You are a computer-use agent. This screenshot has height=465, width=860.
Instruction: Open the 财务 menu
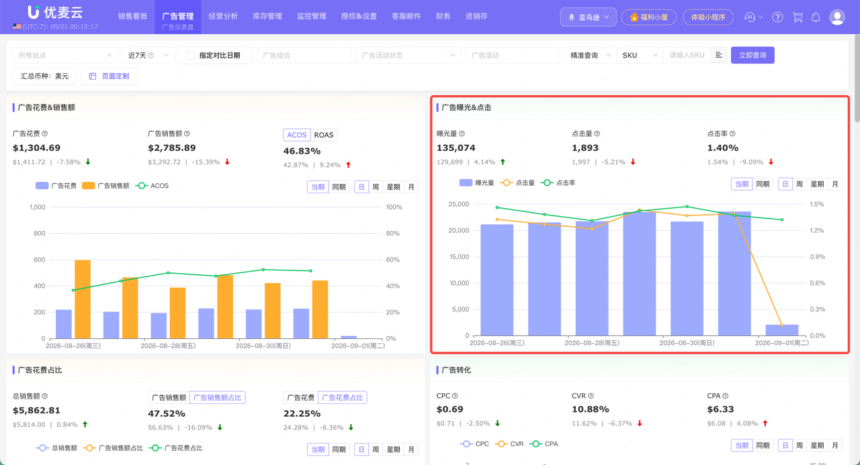pyautogui.click(x=443, y=16)
